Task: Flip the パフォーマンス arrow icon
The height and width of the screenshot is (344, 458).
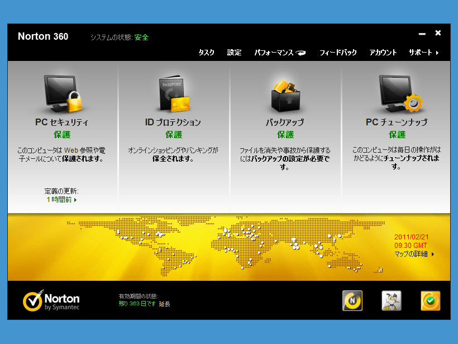Action: pyautogui.click(x=300, y=53)
